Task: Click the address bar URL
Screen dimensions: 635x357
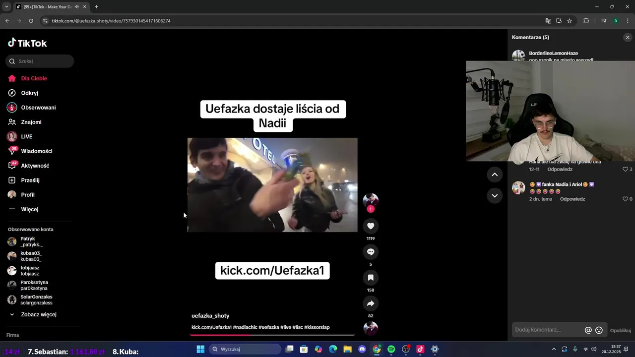Action: click(111, 21)
